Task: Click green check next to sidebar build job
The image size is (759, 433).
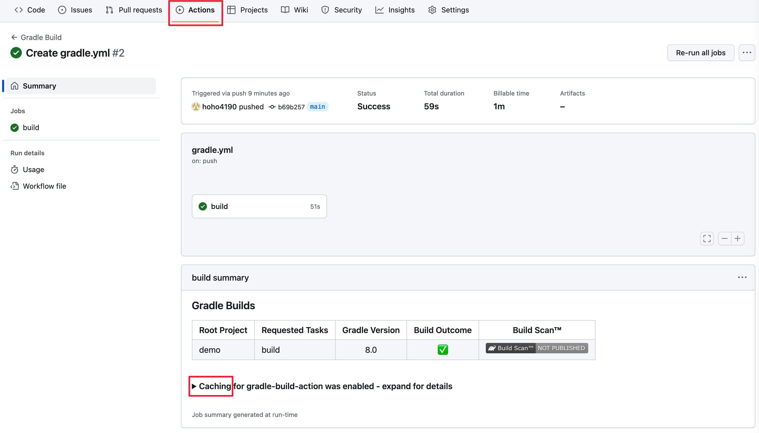Action: pos(15,127)
